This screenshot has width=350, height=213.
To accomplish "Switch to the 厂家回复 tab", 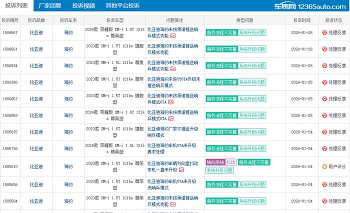I will [x=49, y=5].
